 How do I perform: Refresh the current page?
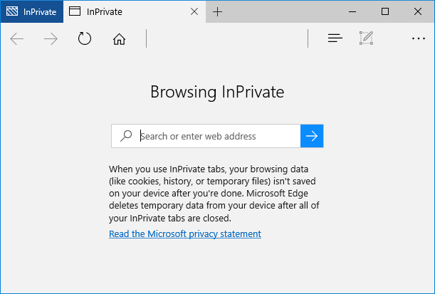85,38
